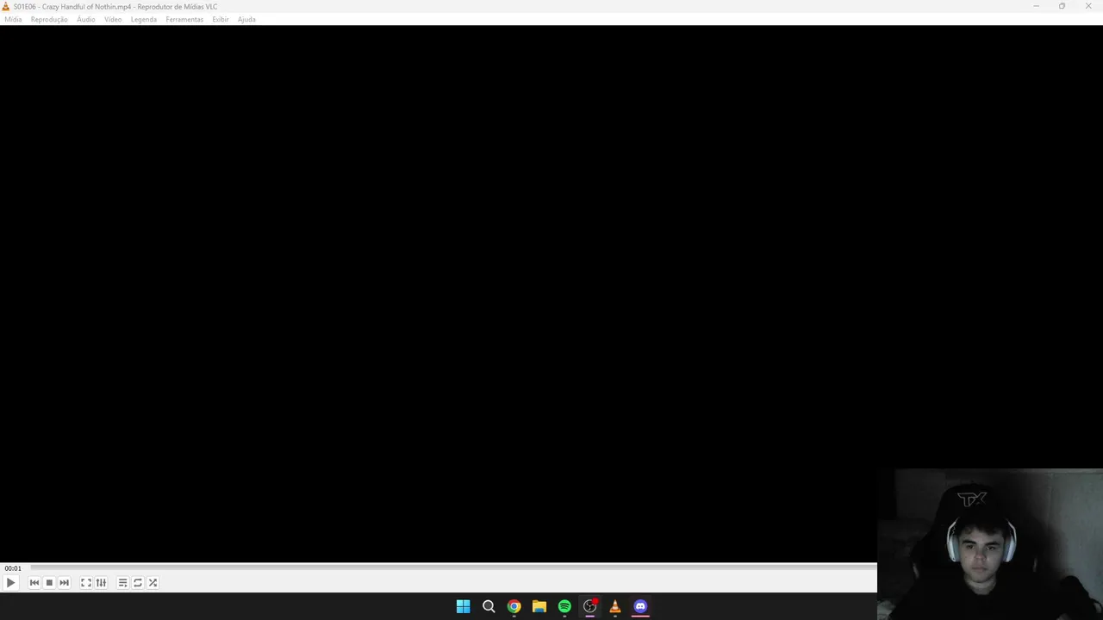Click the elapsed time 00:01 label
Viewport: 1103px width, 620px height.
pos(13,568)
